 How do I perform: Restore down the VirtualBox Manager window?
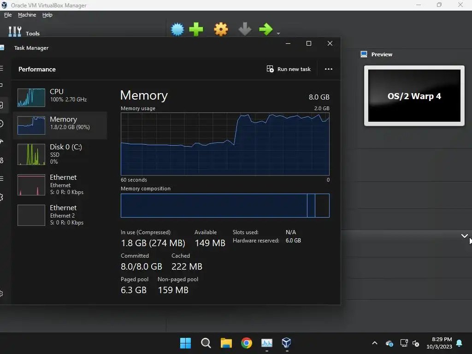click(439, 5)
